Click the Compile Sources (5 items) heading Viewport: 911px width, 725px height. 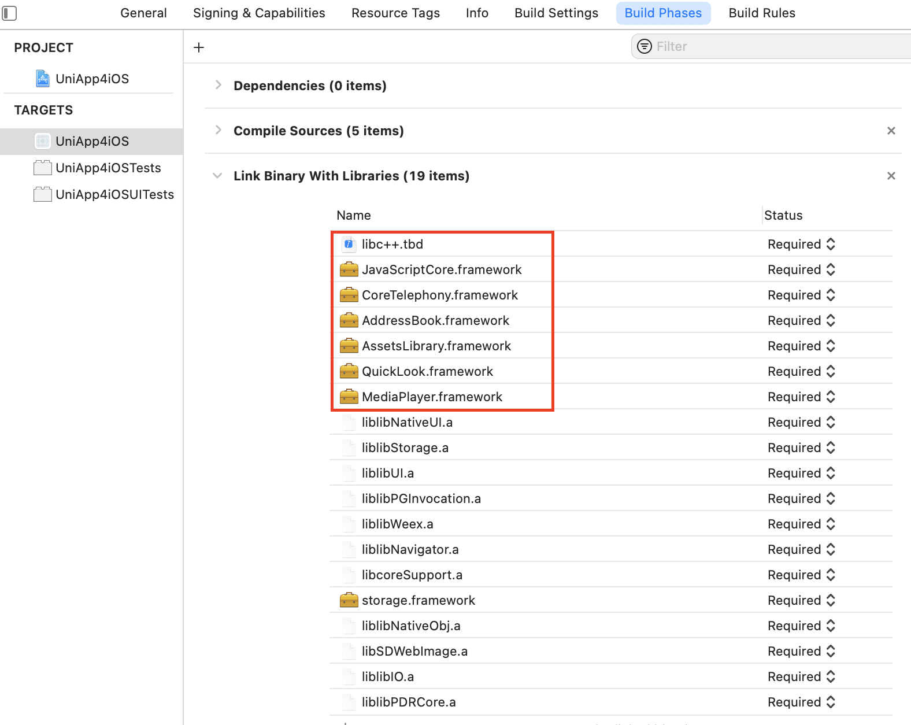click(319, 131)
